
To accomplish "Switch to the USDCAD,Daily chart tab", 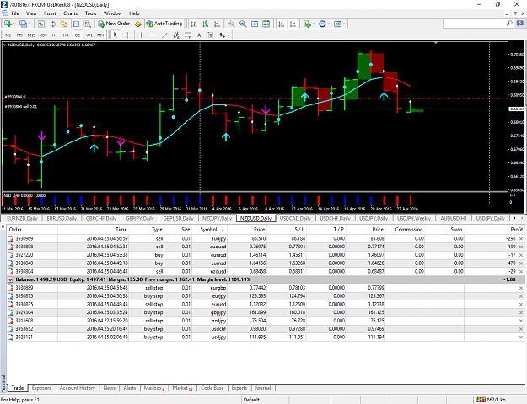I will click(295, 218).
